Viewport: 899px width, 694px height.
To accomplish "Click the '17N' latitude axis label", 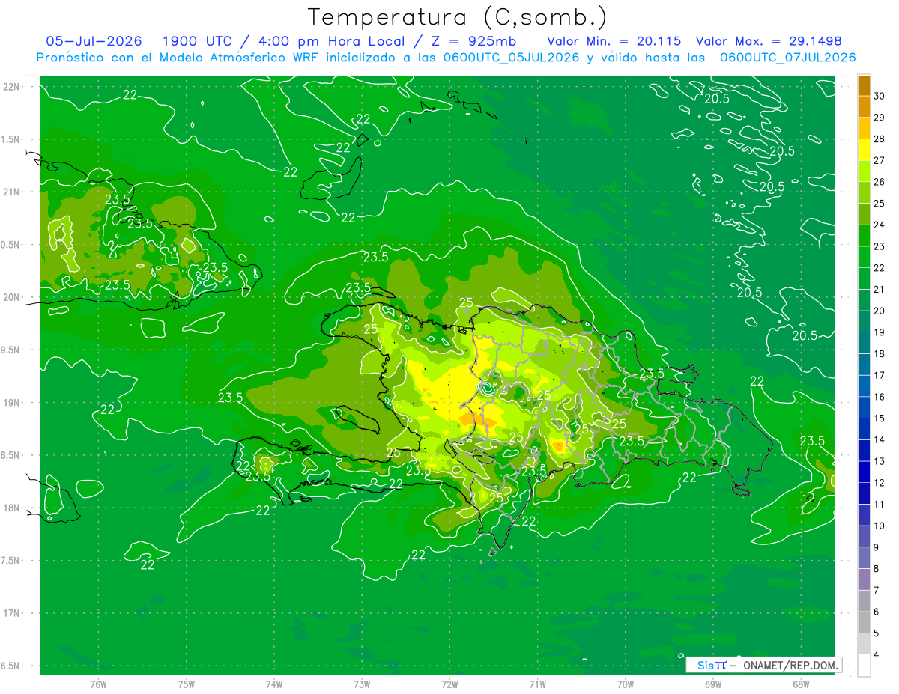I will [11, 613].
